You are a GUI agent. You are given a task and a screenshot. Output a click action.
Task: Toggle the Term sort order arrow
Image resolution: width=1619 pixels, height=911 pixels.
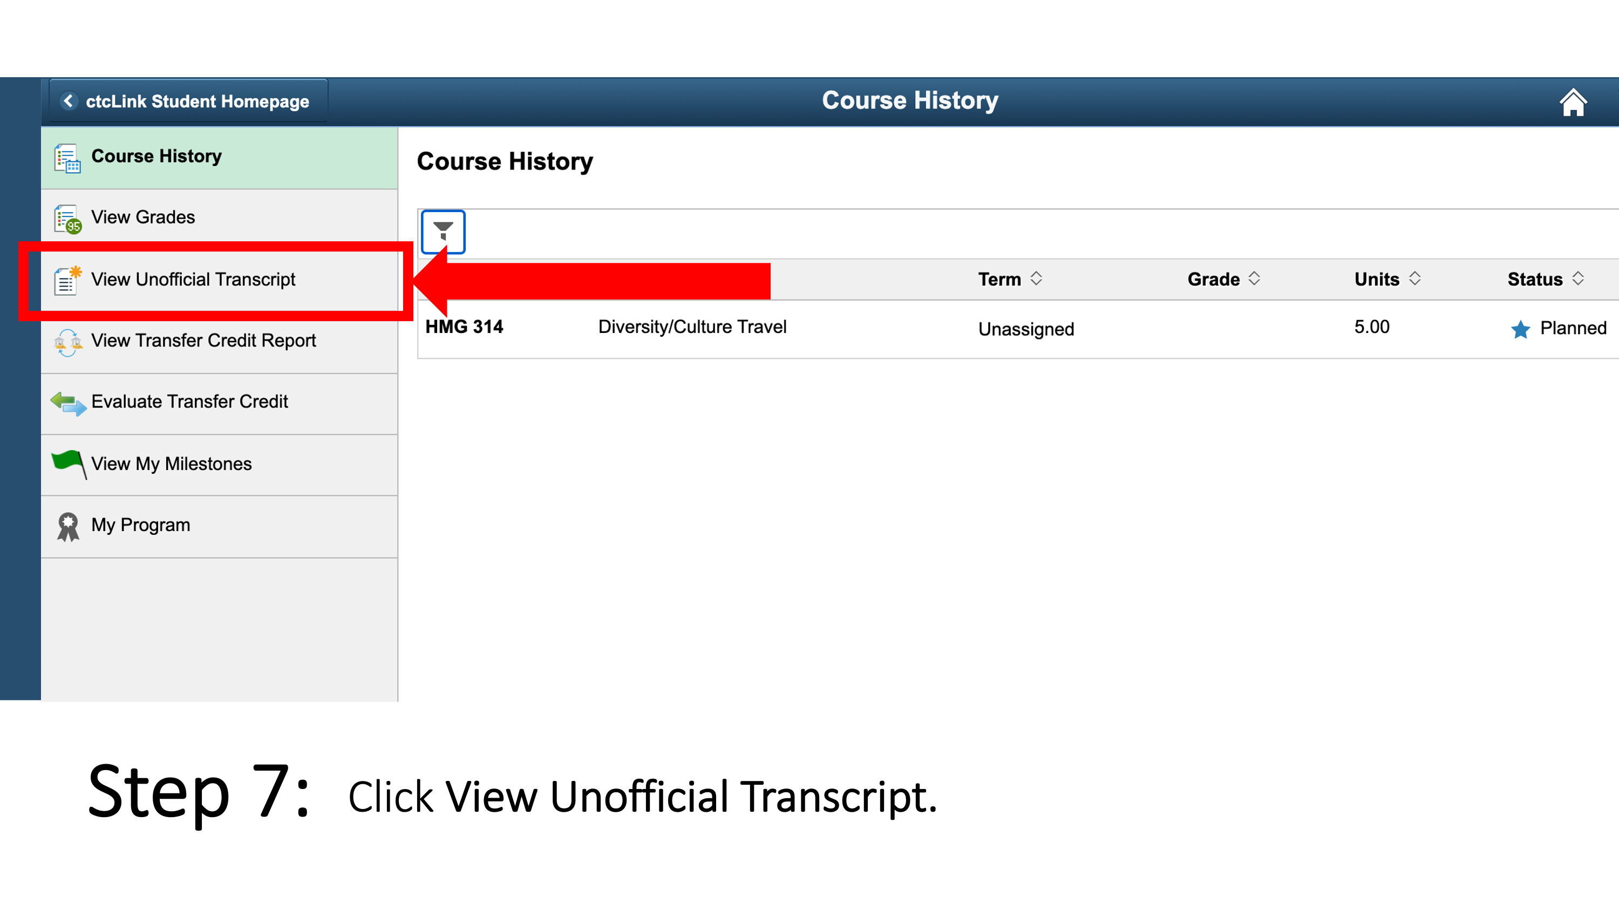[x=1033, y=277]
